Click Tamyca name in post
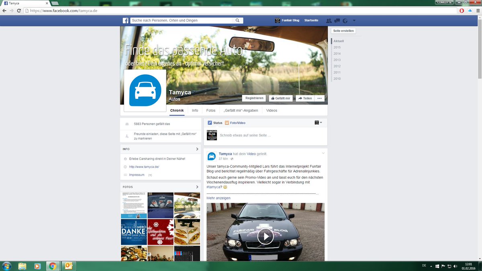This screenshot has height=271, width=482. 225,154
